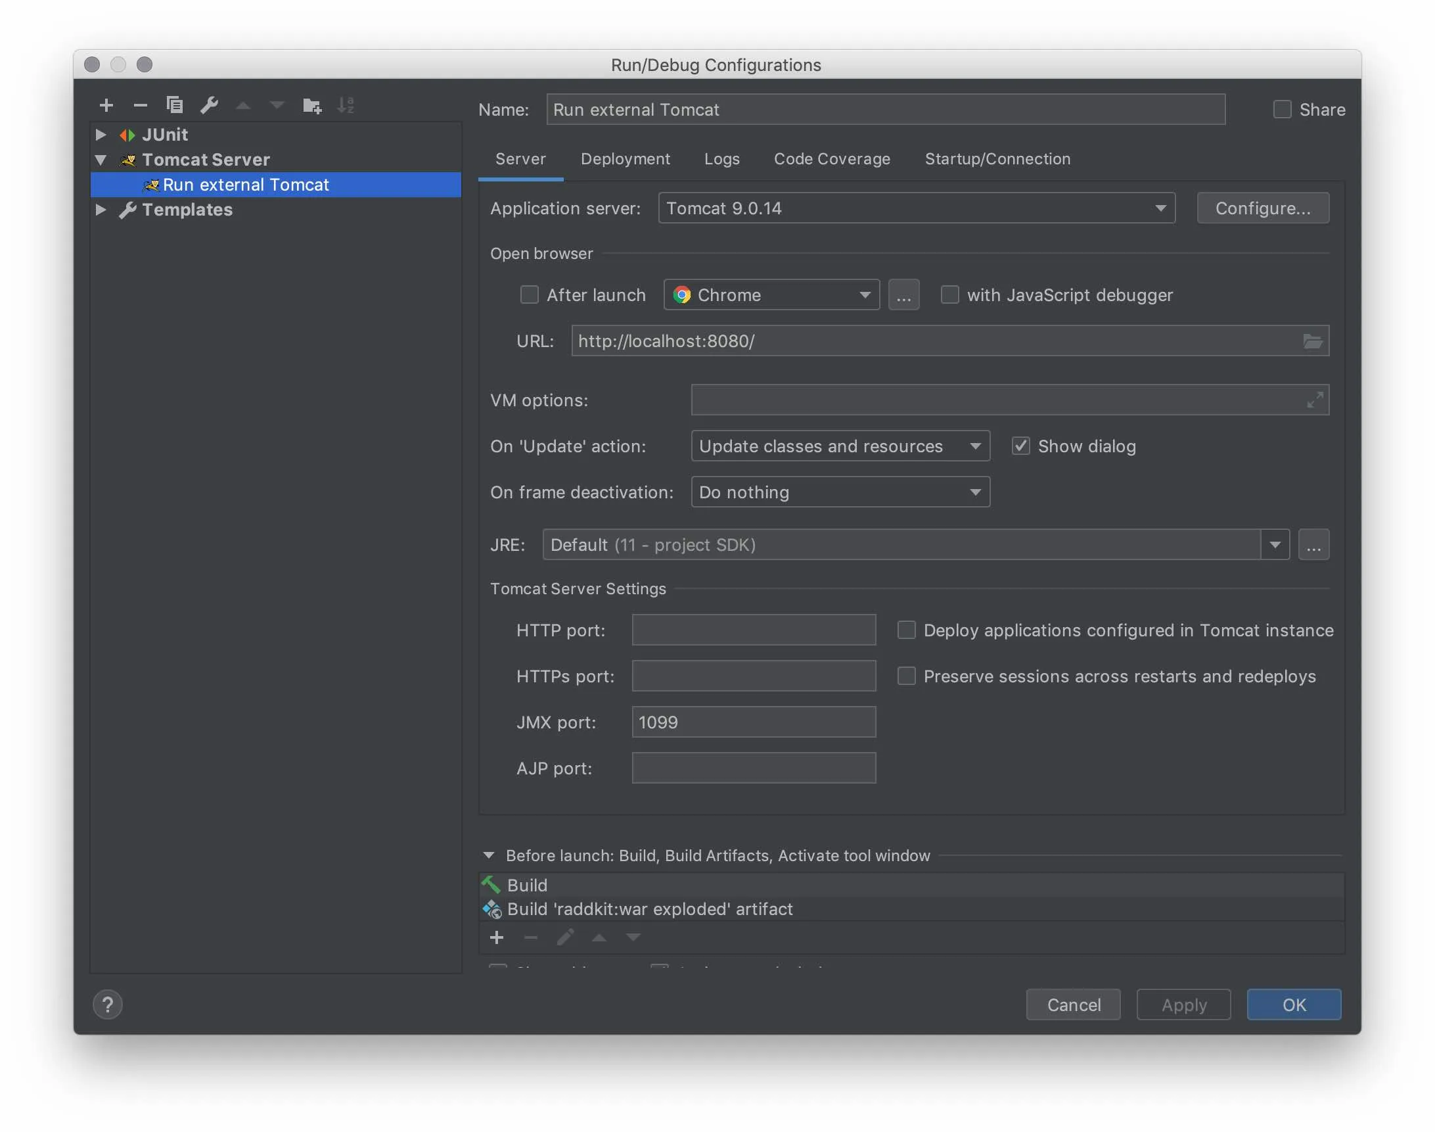Click into the HTTP port field
The height and width of the screenshot is (1132, 1435).
[753, 630]
